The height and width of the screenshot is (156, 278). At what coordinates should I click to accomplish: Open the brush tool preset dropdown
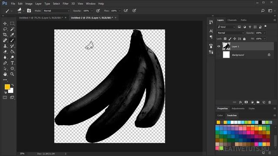tap(12, 11)
